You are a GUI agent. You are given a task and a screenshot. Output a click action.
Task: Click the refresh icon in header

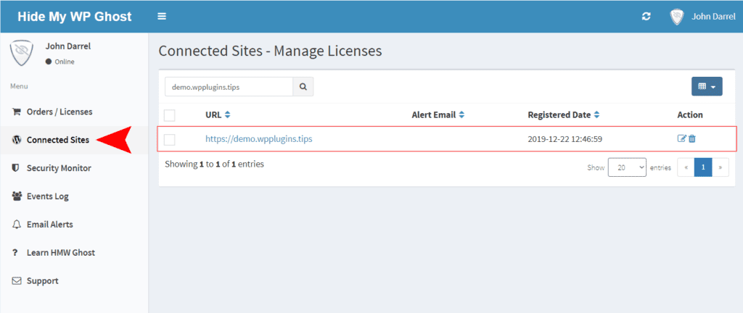tap(646, 17)
